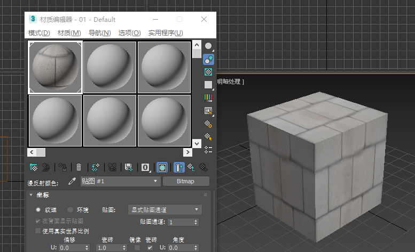The height and width of the screenshot is (252, 415).
Task: Select the first stone material sample slot
Action: click(x=55, y=67)
